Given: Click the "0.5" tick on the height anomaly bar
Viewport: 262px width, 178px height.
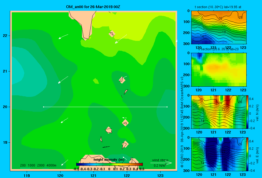Looking at the screenshot, I should pyautogui.click(x=142, y=169).
